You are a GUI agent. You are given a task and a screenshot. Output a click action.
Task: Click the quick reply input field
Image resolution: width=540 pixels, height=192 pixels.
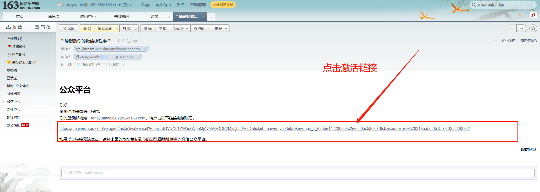298,173
